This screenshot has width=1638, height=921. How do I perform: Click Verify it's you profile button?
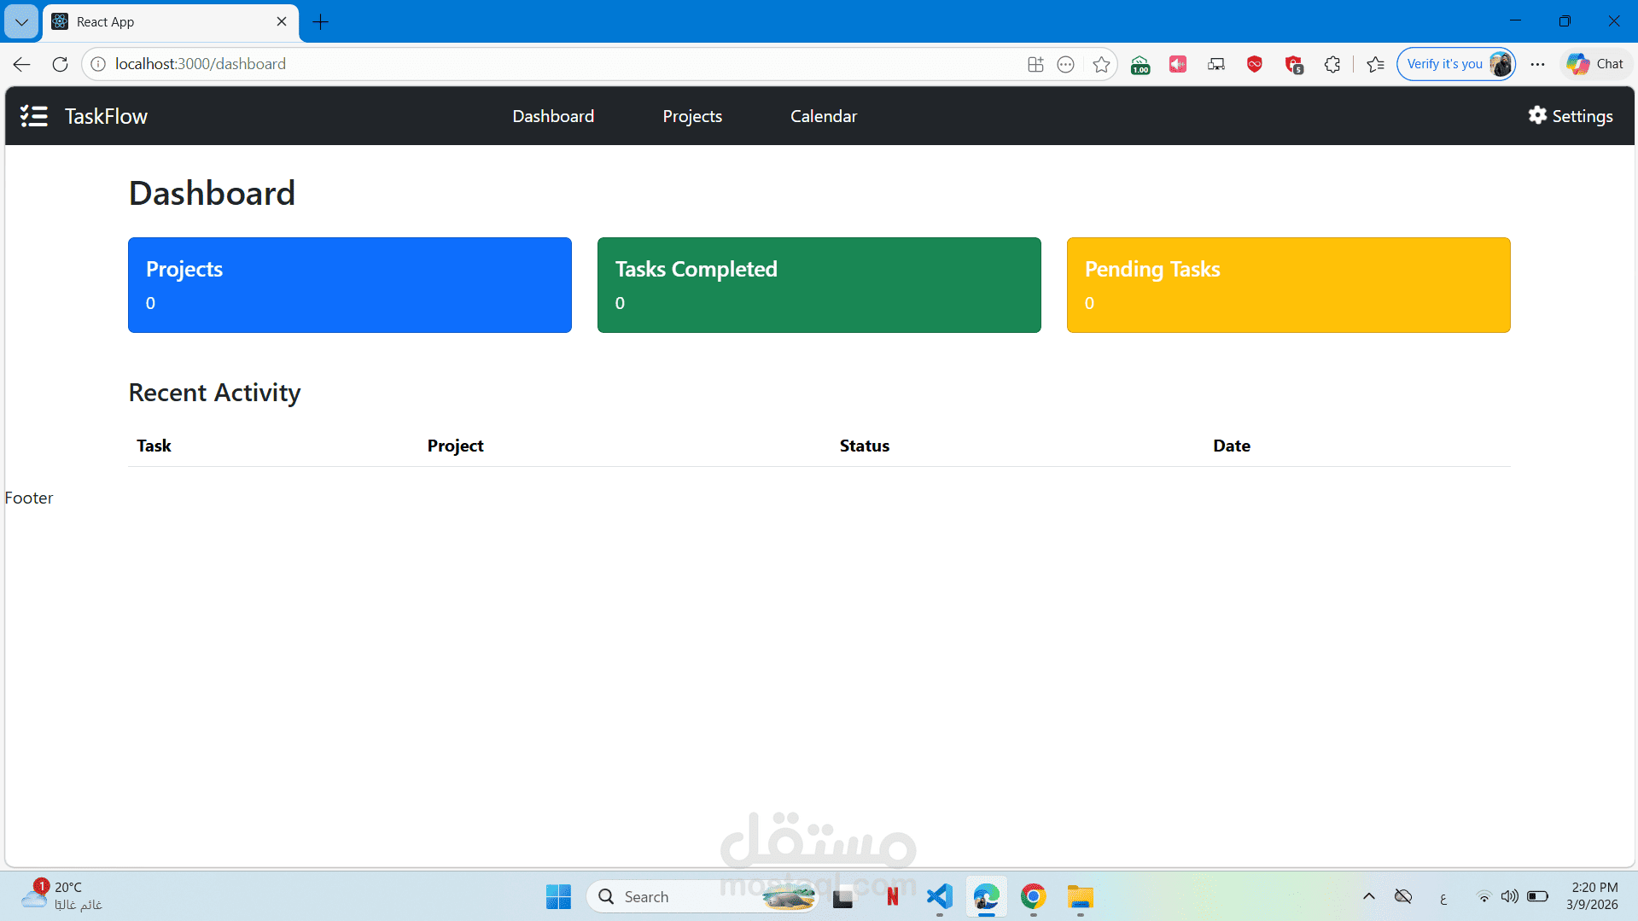(1455, 64)
